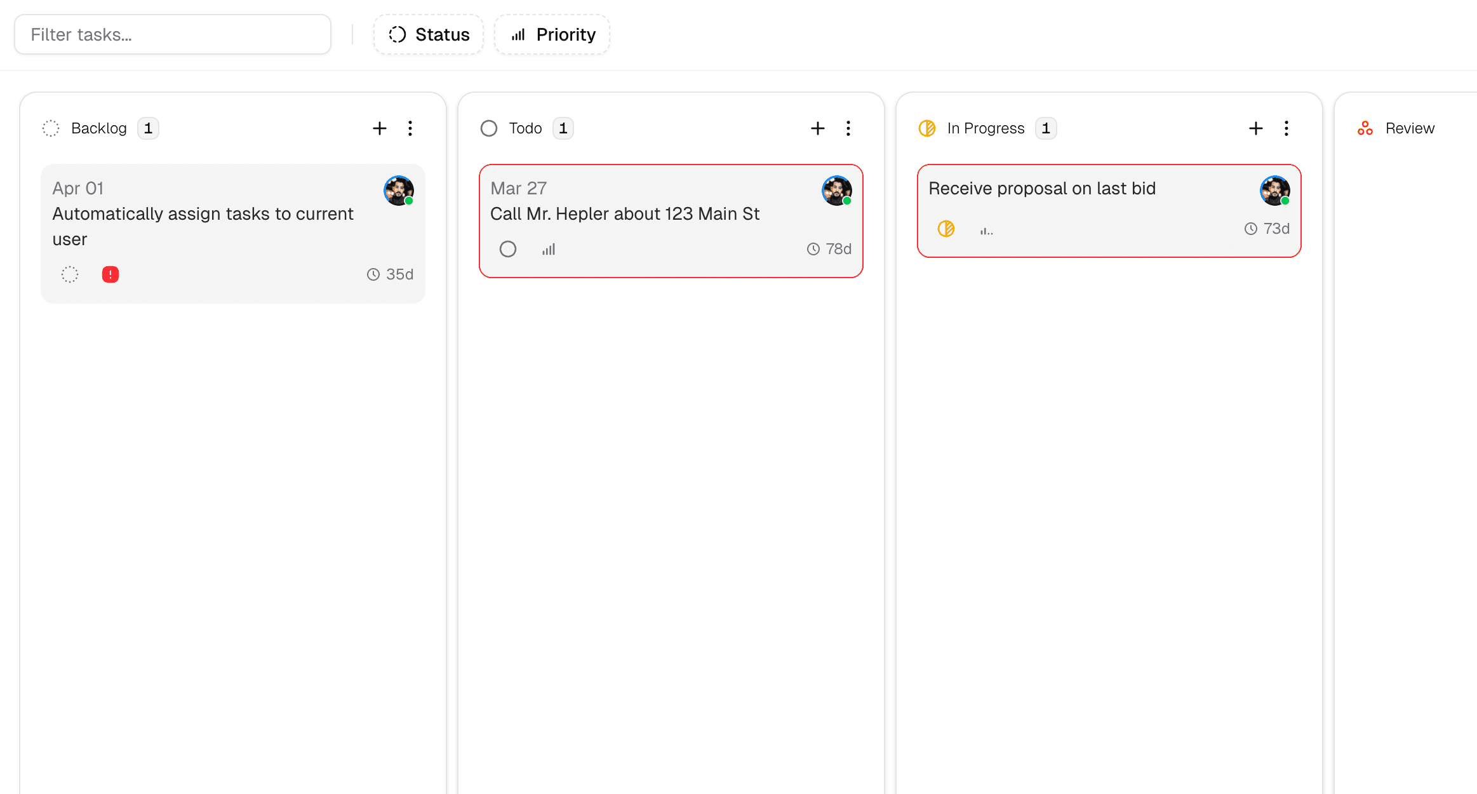Open the Backlog column options menu
This screenshot has width=1477, height=794.
pyautogui.click(x=410, y=128)
